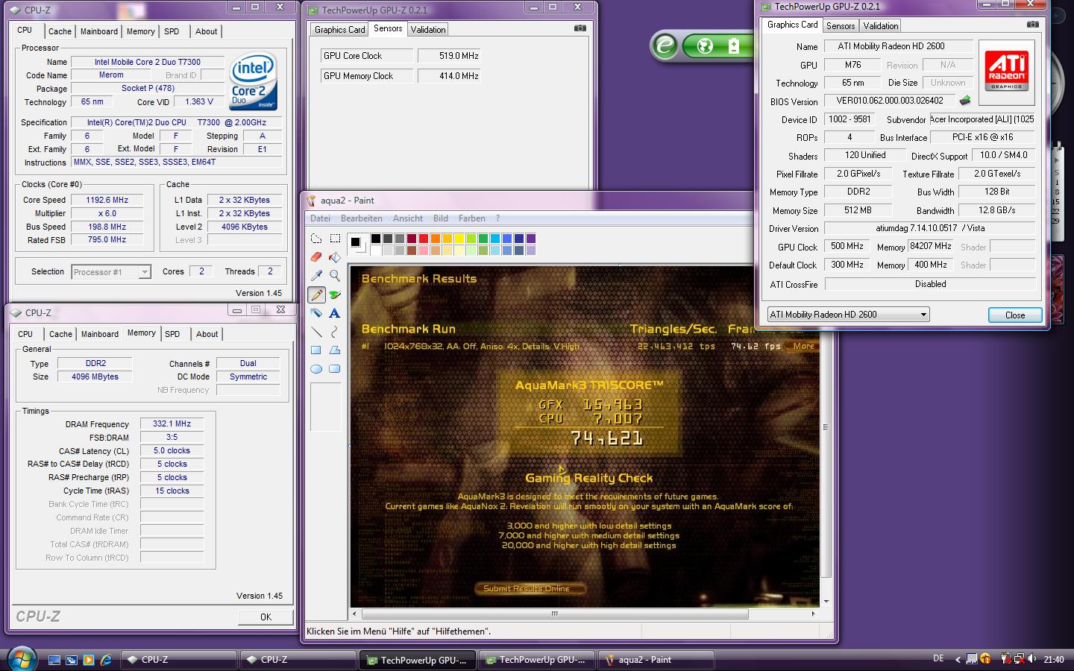The width and height of the screenshot is (1074, 671).
Task: Click the Intel Core 2 Duo logo
Action: pyautogui.click(x=254, y=81)
